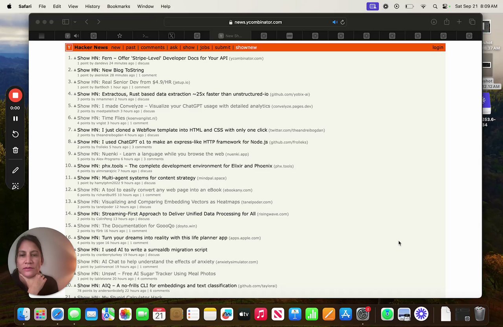Open the Window menu
Image resolution: width=503 pixels, height=327 pixels.
145,6
